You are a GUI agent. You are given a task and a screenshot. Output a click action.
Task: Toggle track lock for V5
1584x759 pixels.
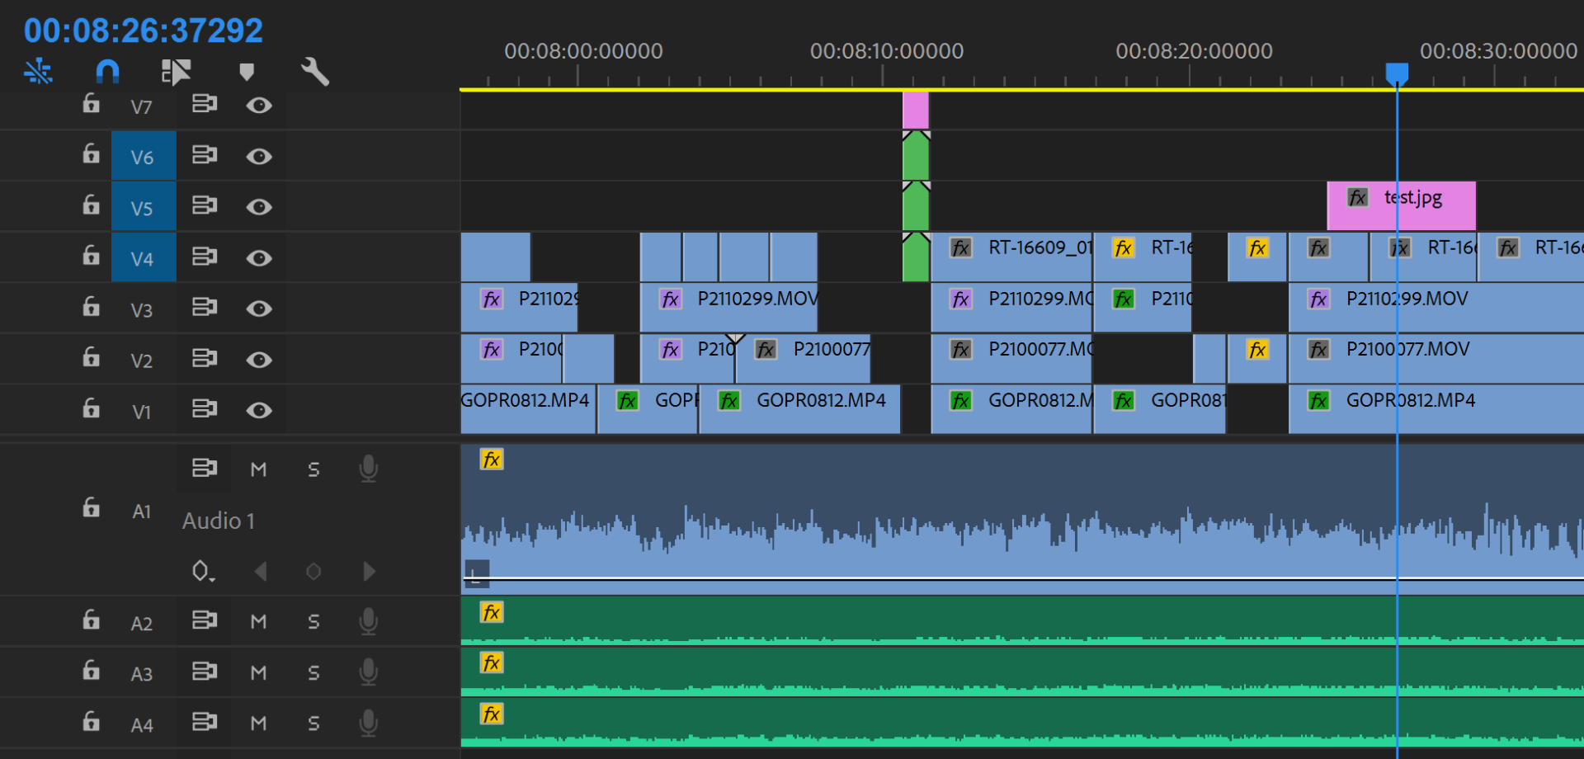pyautogui.click(x=91, y=205)
